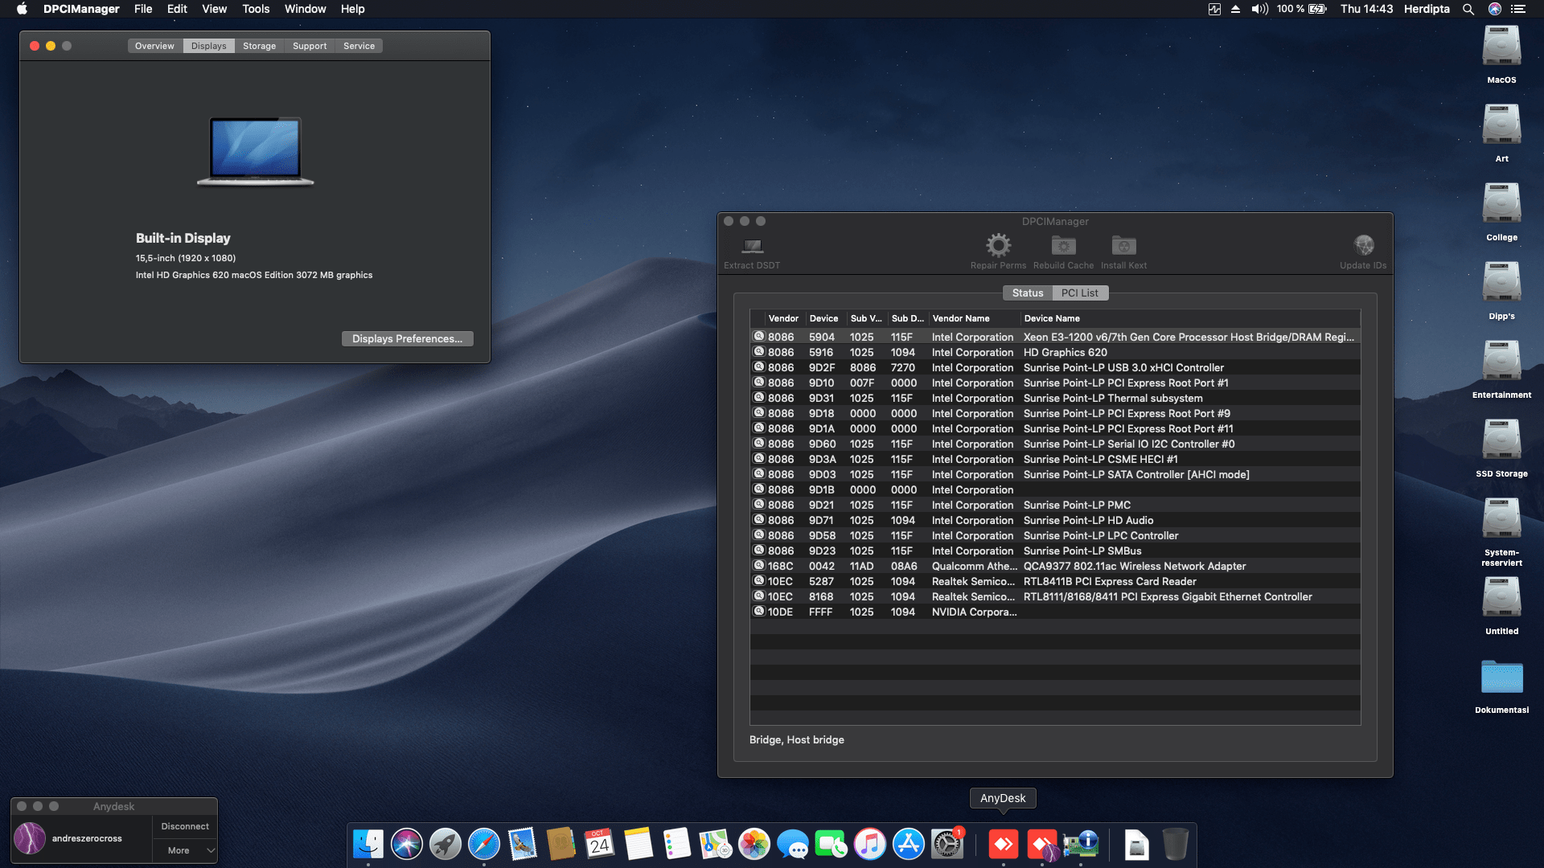Switch to the PCI List tab
This screenshot has height=868, width=1544.
(1080, 293)
